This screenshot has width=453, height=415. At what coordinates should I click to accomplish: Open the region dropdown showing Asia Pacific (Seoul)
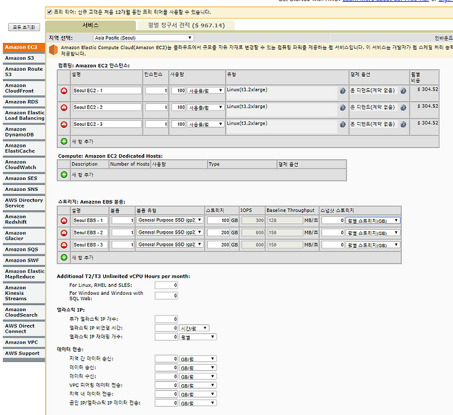click(x=143, y=38)
